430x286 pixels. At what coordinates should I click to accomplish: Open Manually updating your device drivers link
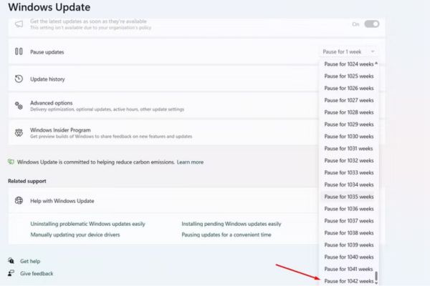tap(75, 235)
